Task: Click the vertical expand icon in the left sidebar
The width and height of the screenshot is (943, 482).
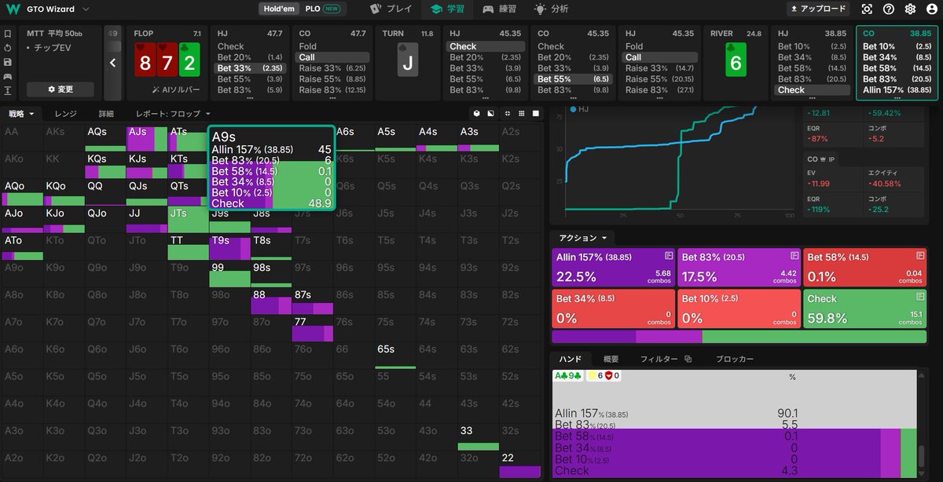Action: [8, 90]
